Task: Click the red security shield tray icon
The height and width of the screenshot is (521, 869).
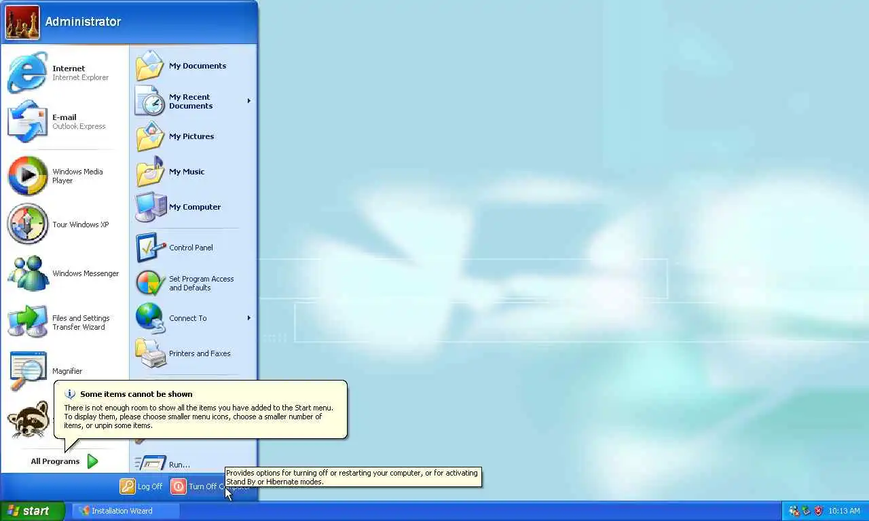Action: pos(818,511)
